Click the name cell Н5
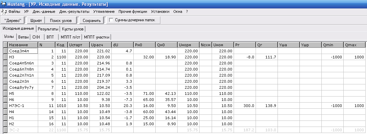Image resolution: width=367 pixels, height=134 pixels. tap(23, 93)
